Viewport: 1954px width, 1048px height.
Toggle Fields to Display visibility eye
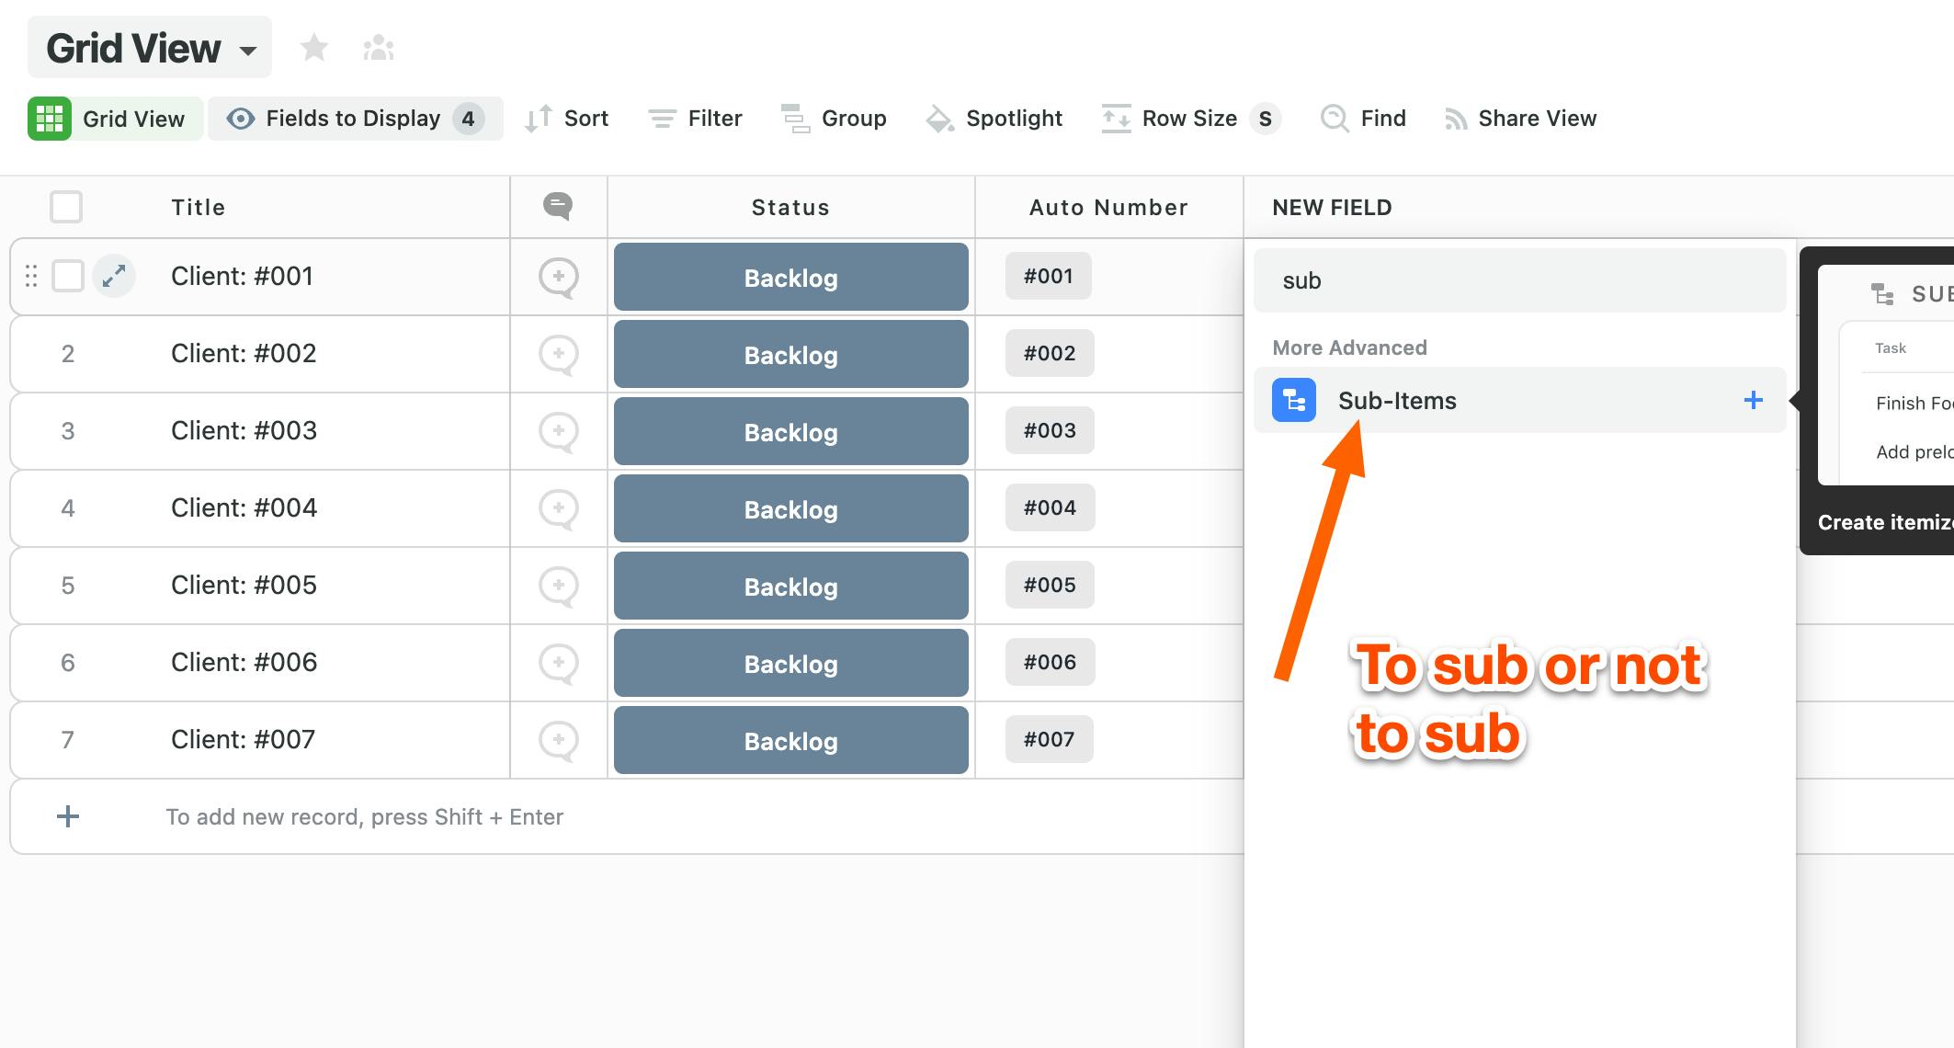(241, 119)
